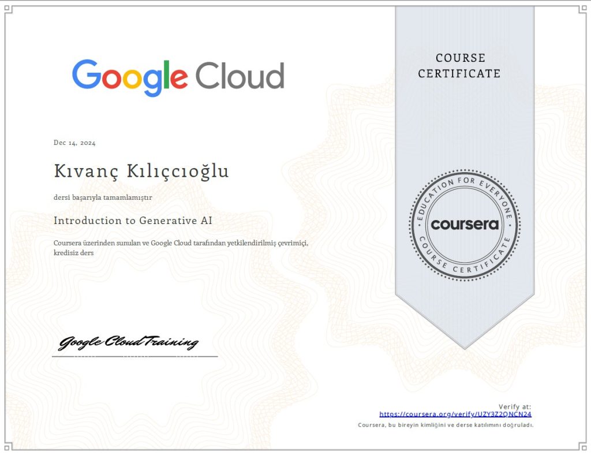Click the line beneath the signature
Screen dimensions: 591x455
134,357
